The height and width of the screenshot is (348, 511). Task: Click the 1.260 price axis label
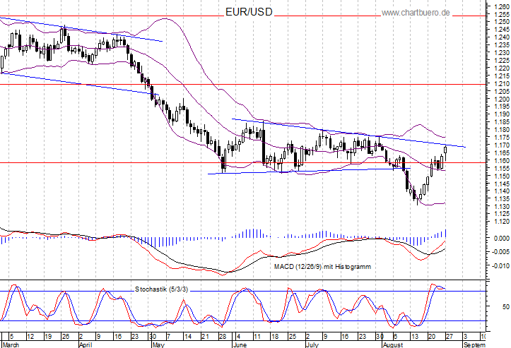(x=499, y=6)
